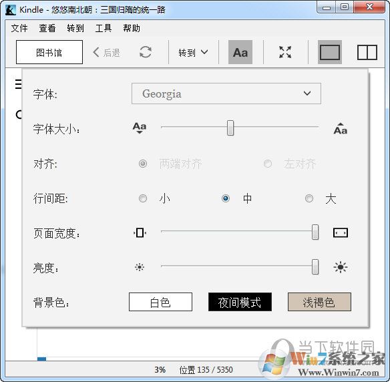
Task: Maximize the Kindle window
Action: tap(345, 7)
